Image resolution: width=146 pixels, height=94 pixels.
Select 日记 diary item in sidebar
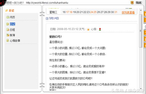point(12,24)
